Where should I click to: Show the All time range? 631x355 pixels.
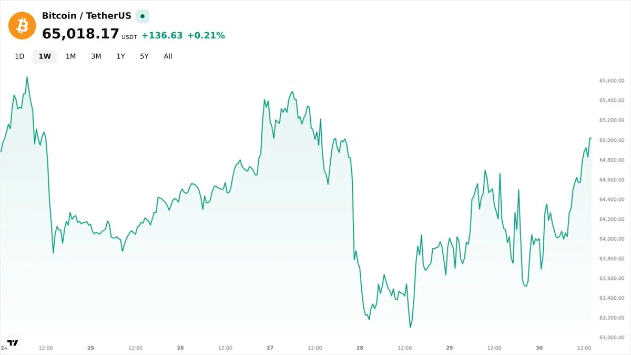click(168, 56)
